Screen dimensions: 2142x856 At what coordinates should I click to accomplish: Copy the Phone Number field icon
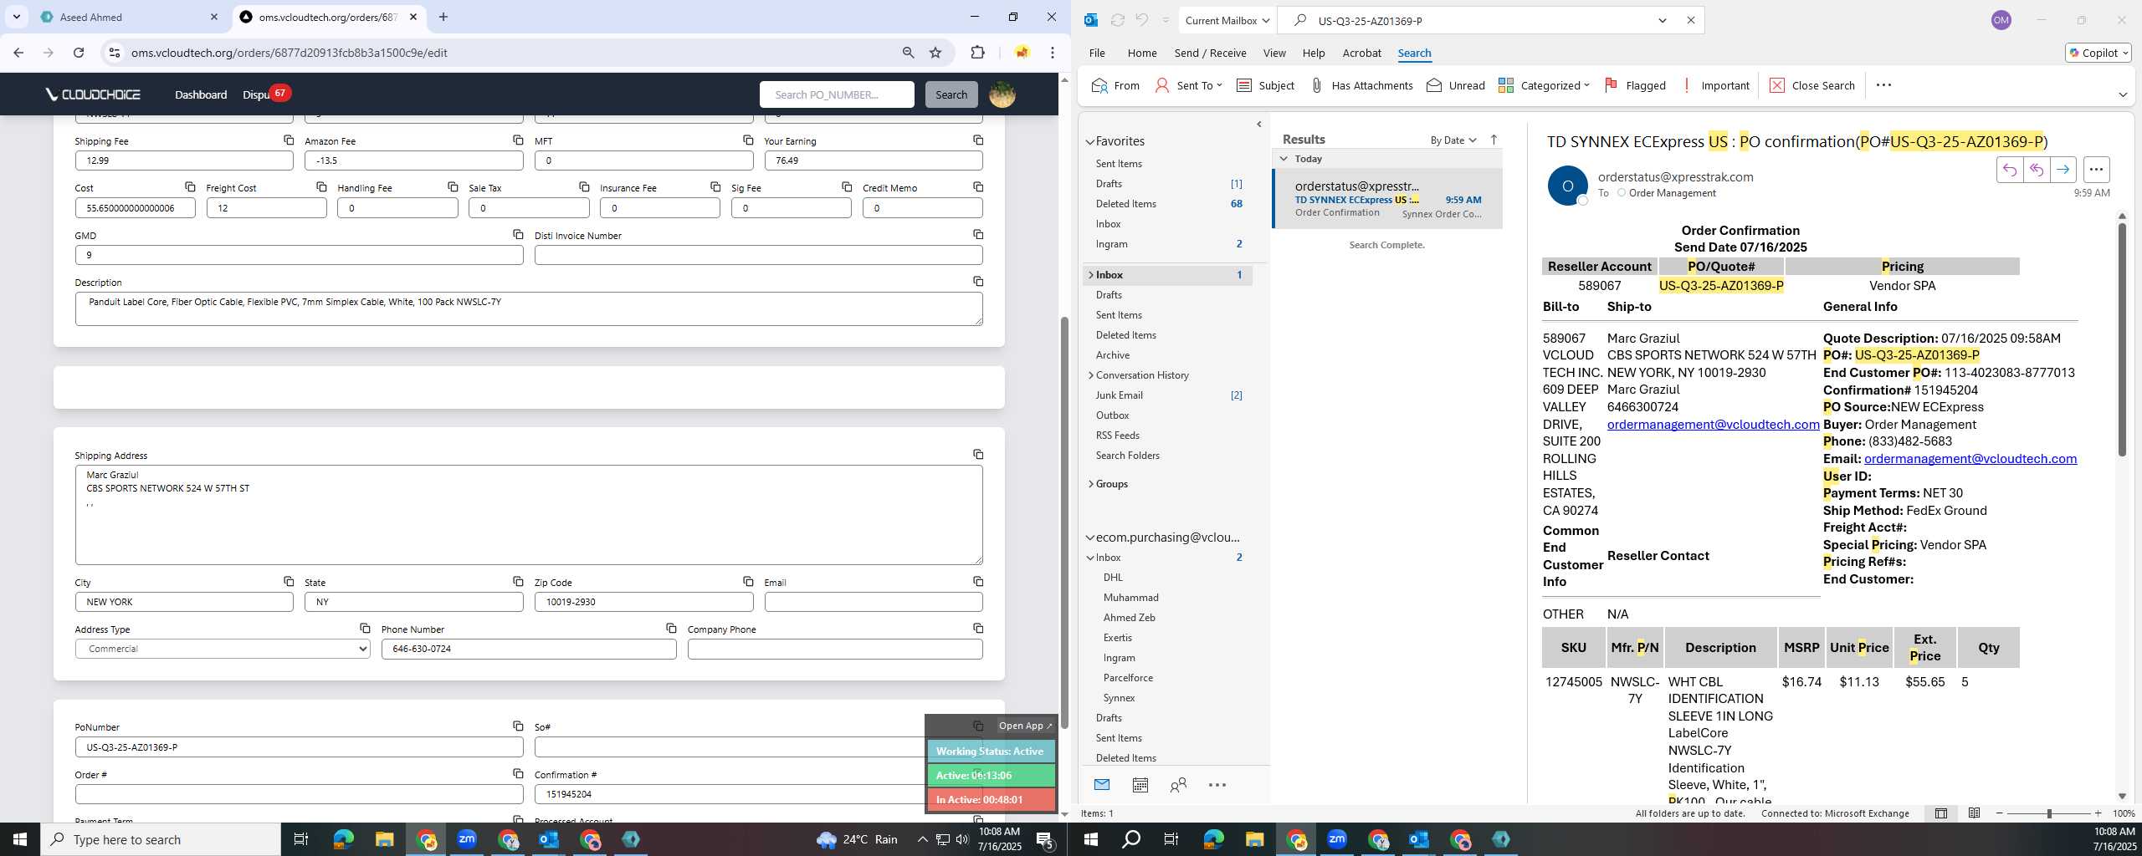coord(671,628)
